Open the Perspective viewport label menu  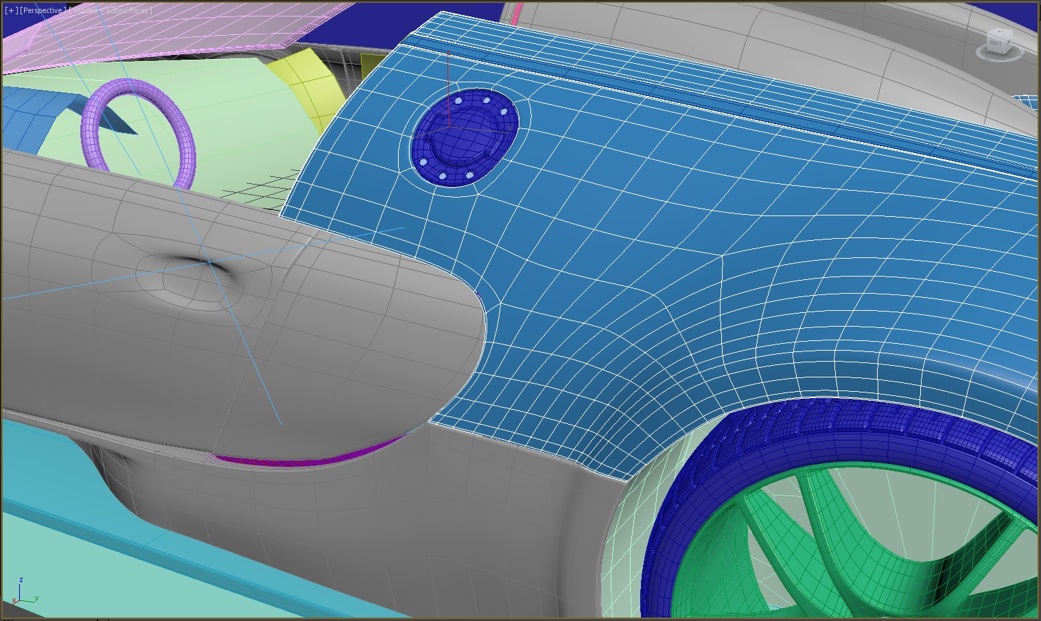pos(43,10)
